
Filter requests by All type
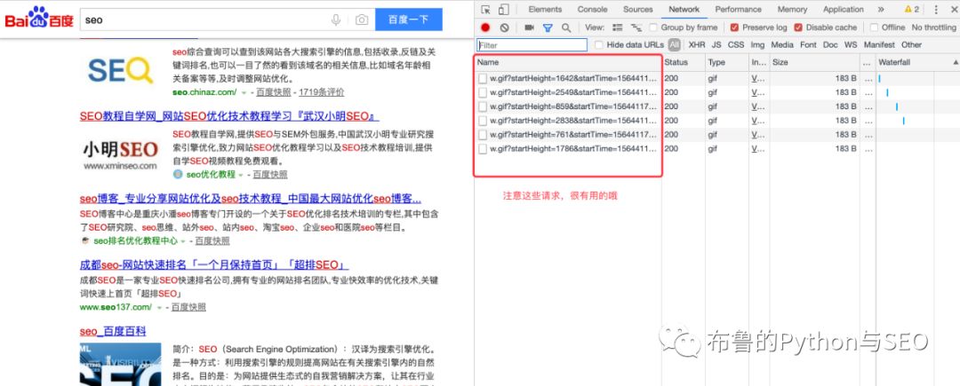pyautogui.click(x=674, y=44)
